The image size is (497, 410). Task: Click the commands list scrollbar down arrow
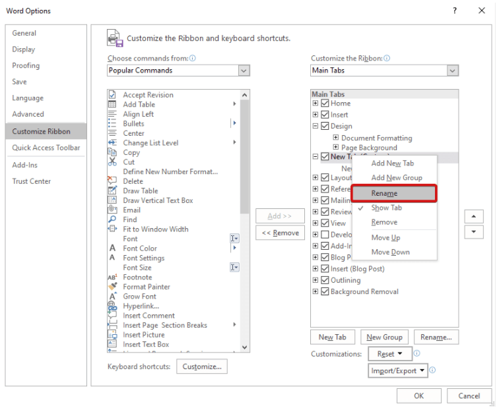pos(245,347)
